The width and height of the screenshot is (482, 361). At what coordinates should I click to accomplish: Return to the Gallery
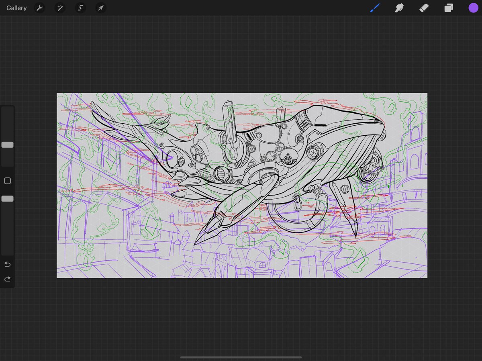point(16,8)
